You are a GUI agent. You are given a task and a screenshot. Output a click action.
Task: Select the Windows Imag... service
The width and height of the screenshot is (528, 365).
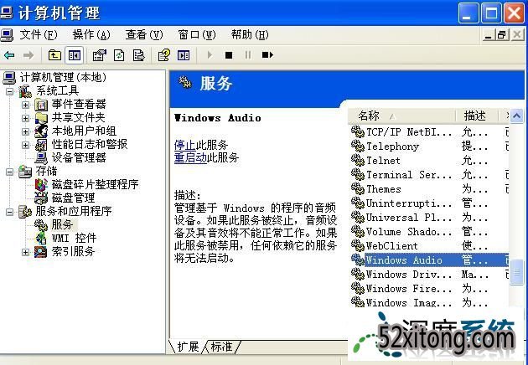tap(429, 303)
